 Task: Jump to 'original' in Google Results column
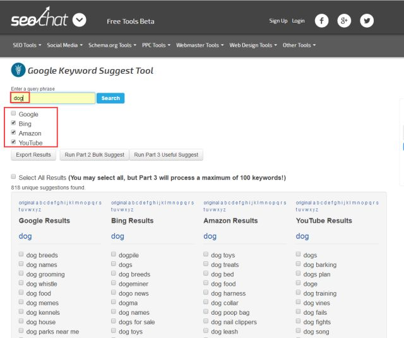[27, 203]
